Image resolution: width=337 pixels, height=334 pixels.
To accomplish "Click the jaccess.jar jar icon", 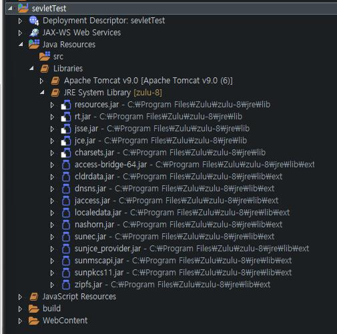I will click(x=66, y=201).
